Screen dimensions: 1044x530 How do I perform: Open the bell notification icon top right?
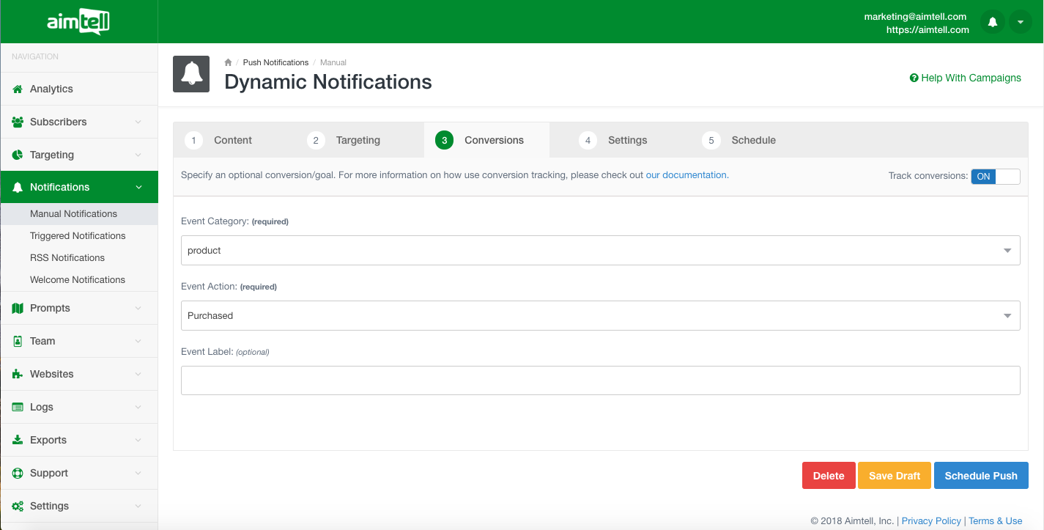pos(992,23)
